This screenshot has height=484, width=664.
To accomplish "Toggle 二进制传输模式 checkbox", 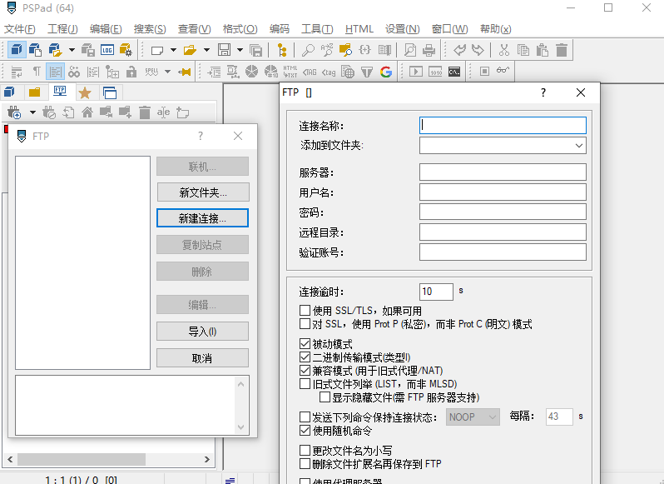I will [305, 357].
